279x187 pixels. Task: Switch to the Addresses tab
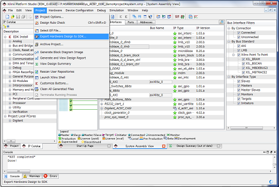[146, 22]
